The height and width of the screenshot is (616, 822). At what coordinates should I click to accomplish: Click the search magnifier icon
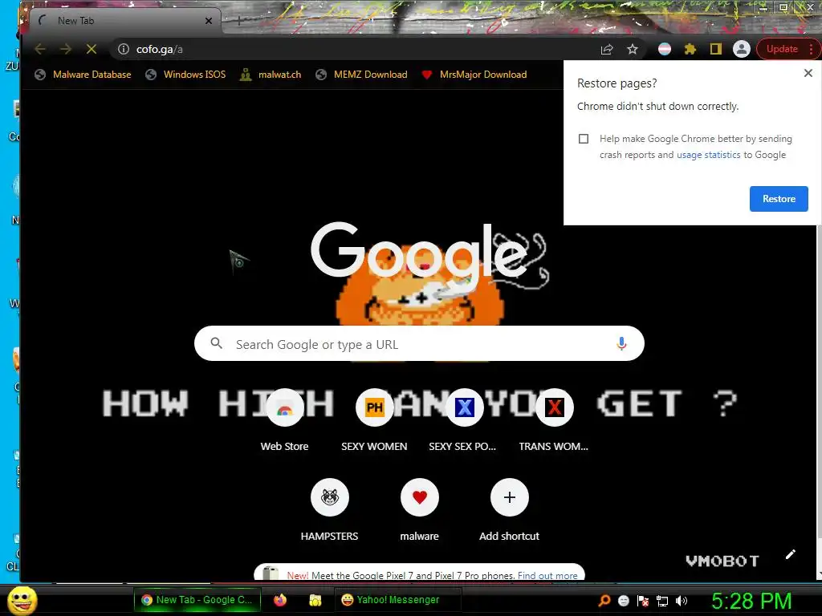pyautogui.click(x=216, y=343)
